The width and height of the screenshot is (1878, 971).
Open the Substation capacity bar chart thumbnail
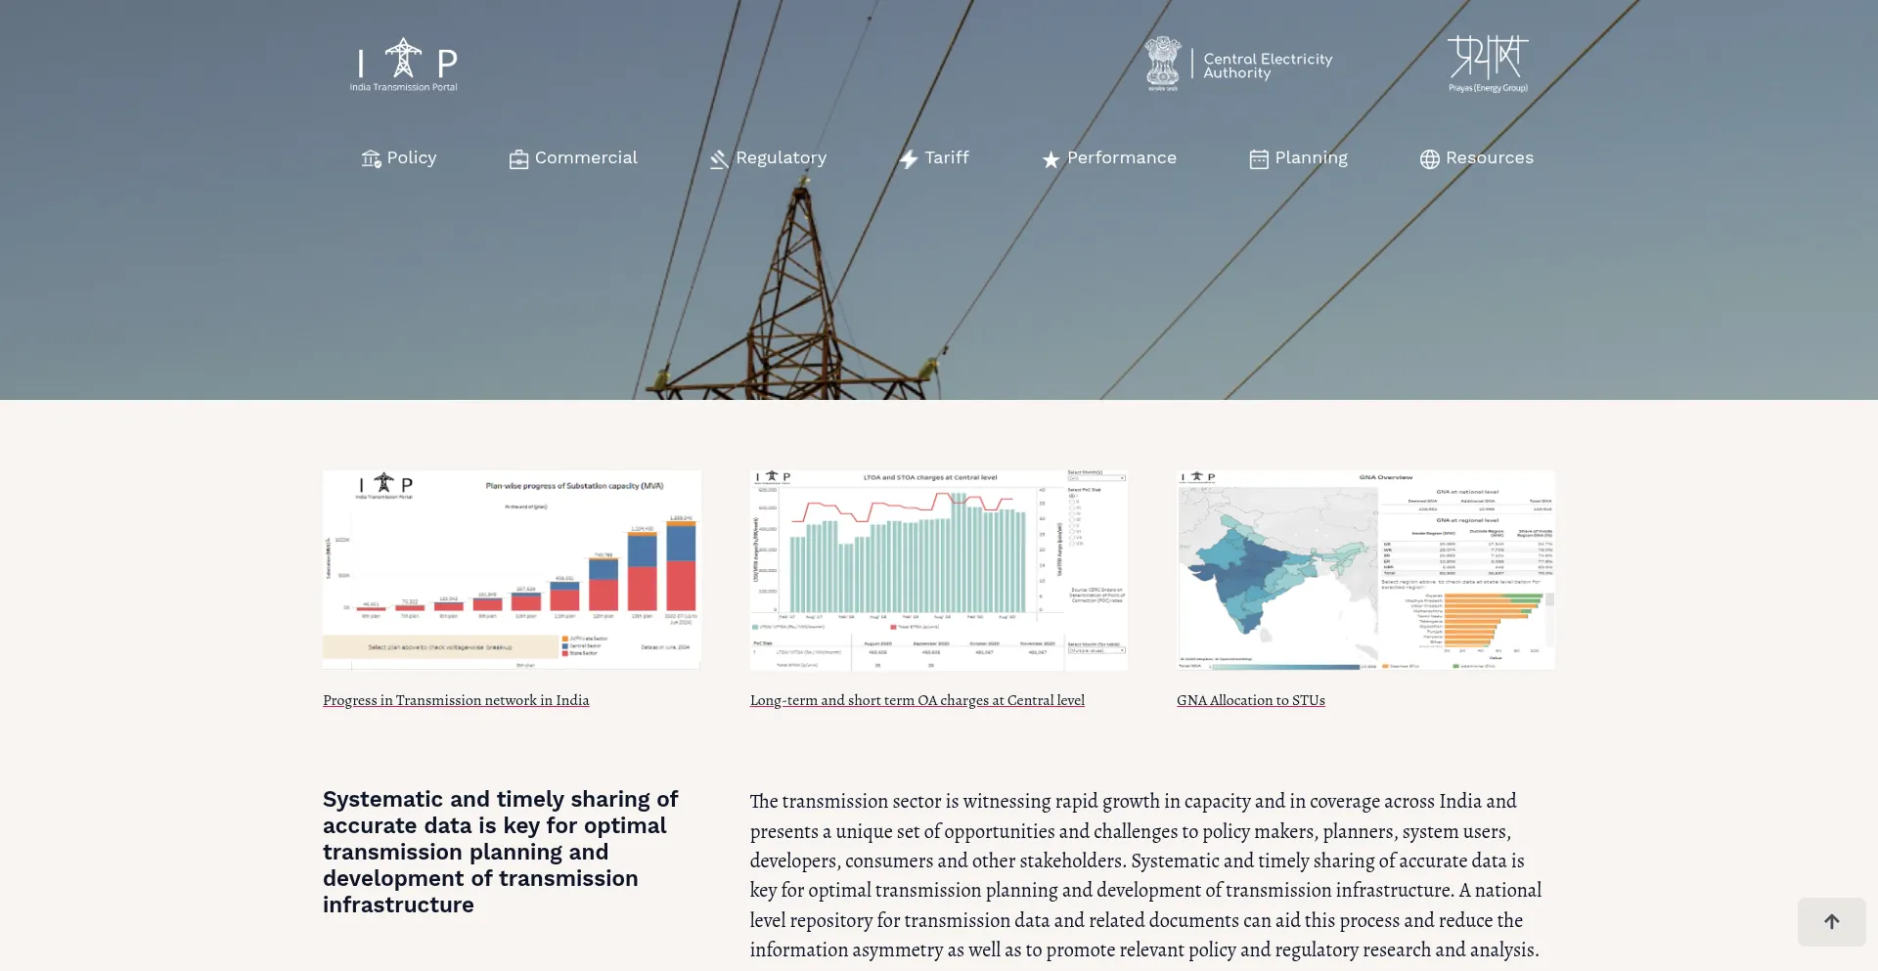click(512, 570)
